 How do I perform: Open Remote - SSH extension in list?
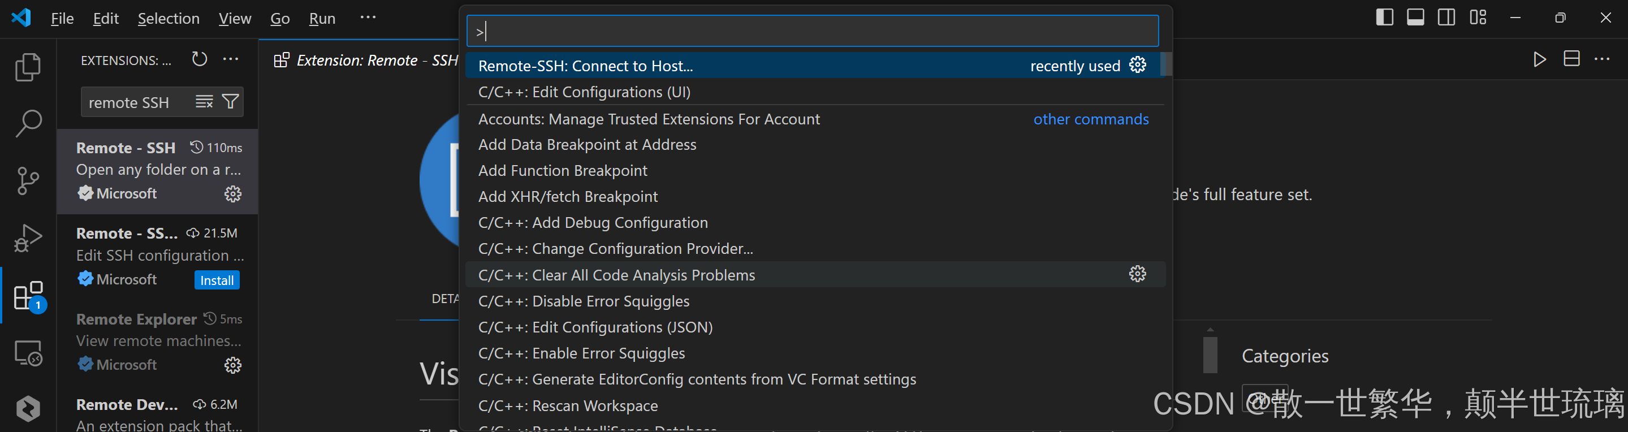[x=157, y=171]
